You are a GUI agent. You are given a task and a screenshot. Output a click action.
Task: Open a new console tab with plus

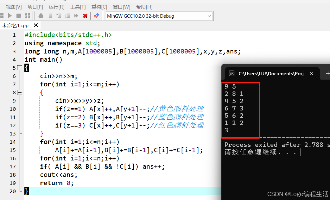click(328, 73)
